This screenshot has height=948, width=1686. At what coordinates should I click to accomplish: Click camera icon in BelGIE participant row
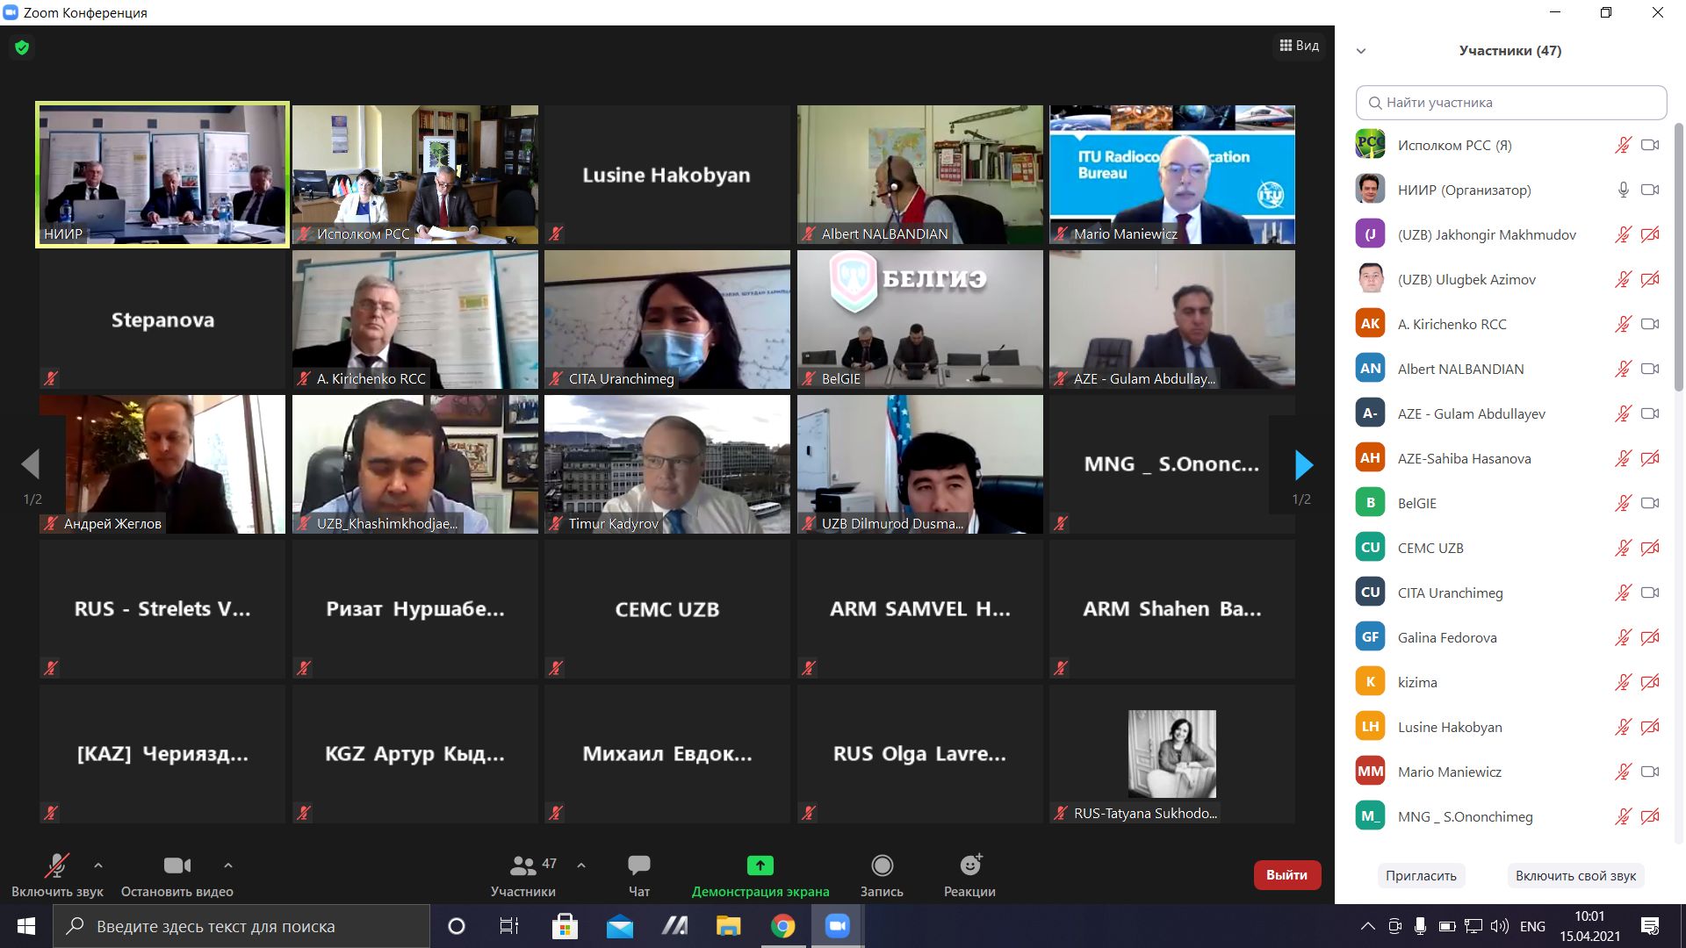[1650, 503]
